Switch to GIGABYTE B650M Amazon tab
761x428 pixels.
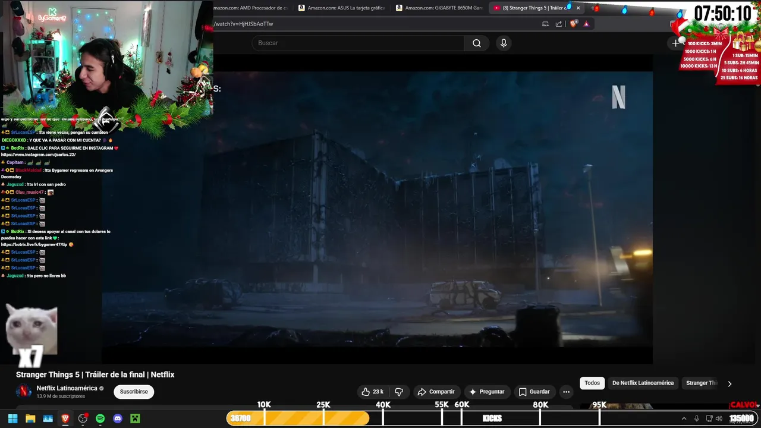click(x=439, y=8)
